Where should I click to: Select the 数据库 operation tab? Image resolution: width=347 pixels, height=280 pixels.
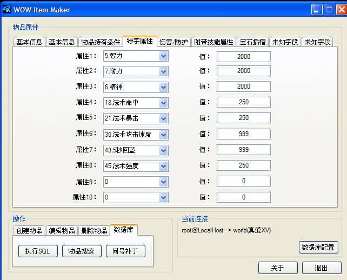click(123, 230)
